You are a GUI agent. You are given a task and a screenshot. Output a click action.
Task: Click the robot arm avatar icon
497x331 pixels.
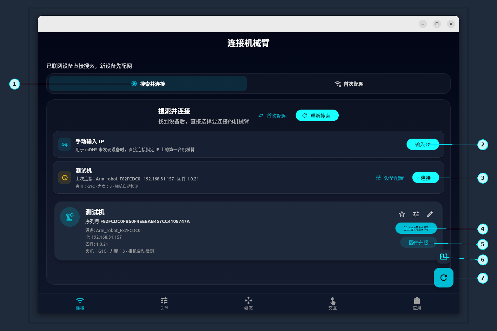[x=70, y=217]
